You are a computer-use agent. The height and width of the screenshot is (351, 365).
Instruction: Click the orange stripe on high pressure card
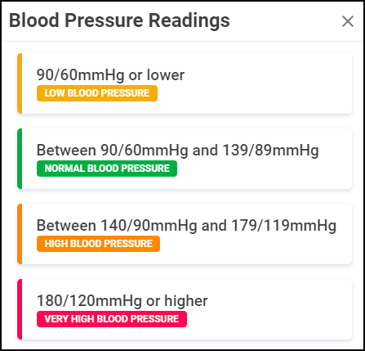[x=20, y=234]
